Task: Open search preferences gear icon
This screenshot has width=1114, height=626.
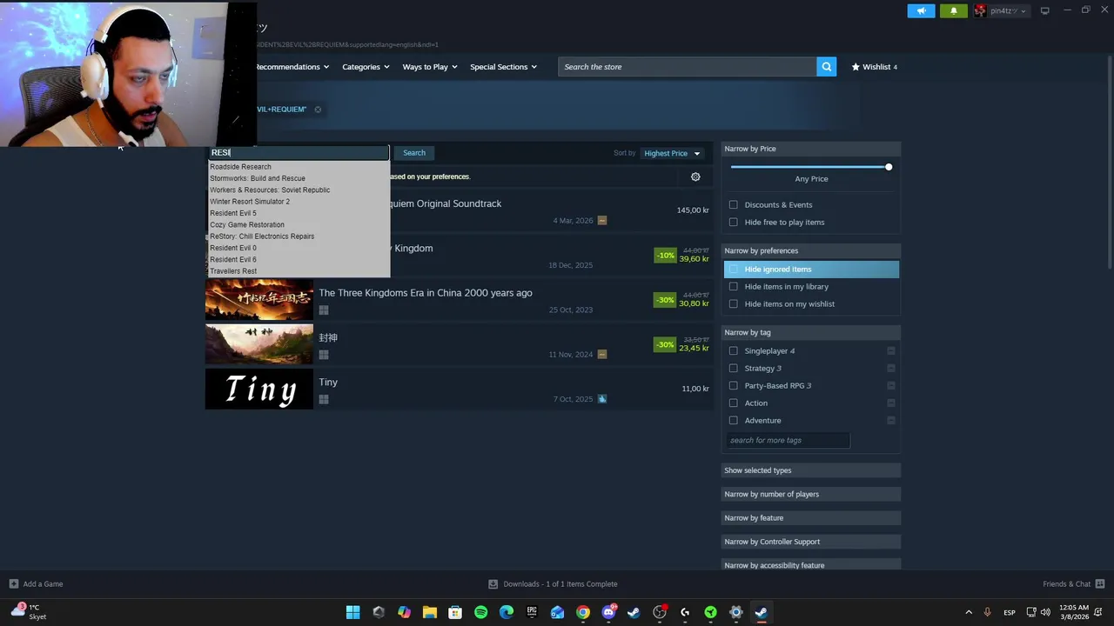Action: point(695,176)
